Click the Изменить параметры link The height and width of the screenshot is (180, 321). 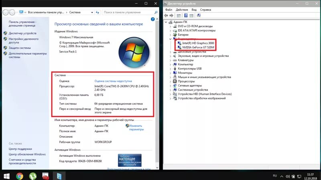136,127
